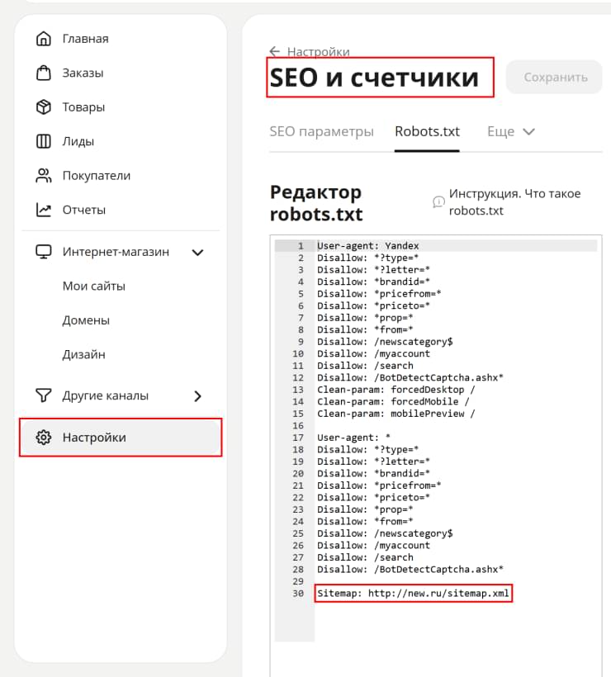Click the Покупатели people icon
The width and height of the screenshot is (611, 677).
point(43,175)
